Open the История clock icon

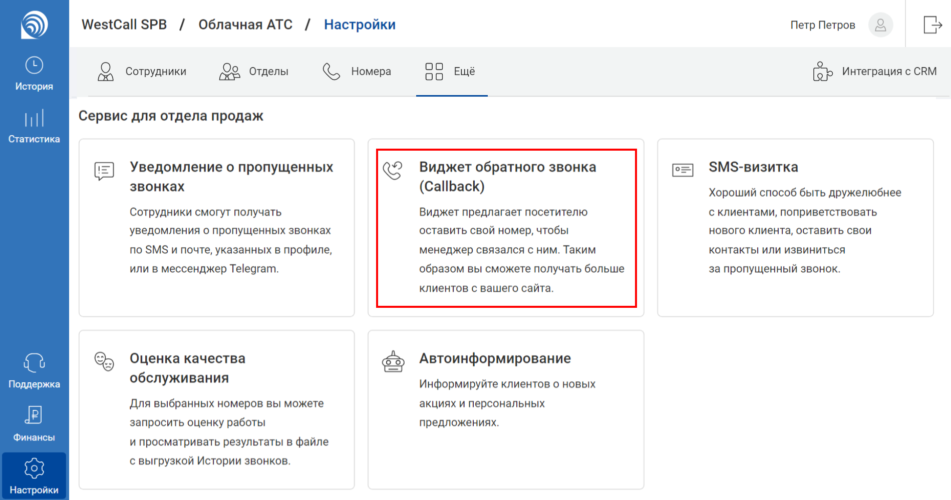[34, 65]
